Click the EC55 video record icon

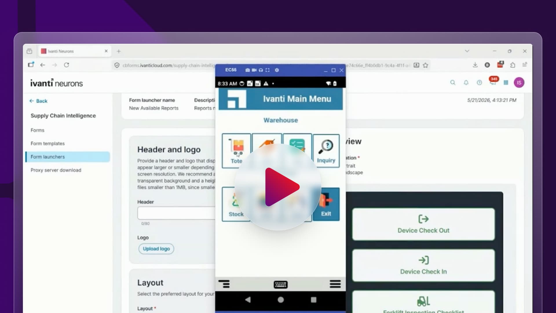(254, 70)
